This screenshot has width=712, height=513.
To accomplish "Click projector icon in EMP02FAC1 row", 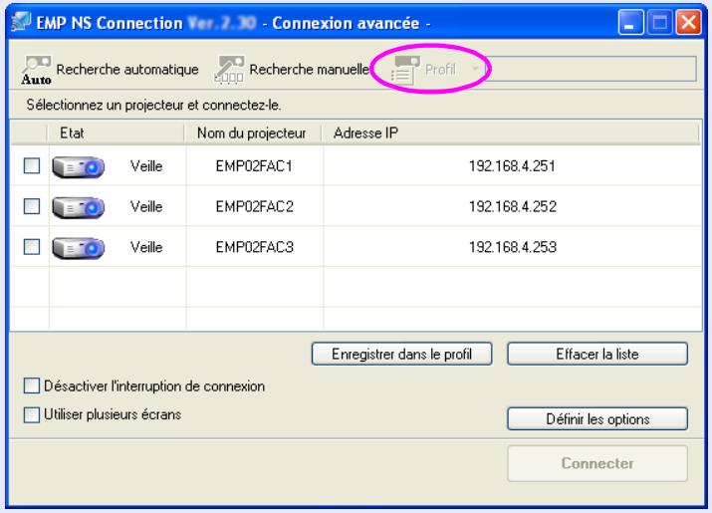I will (x=78, y=166).
